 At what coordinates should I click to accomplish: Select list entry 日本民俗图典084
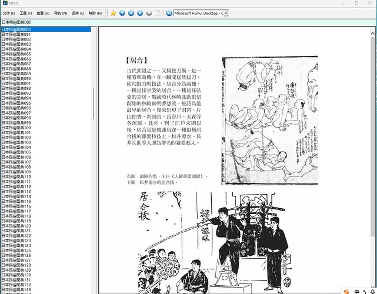point(46,49)
